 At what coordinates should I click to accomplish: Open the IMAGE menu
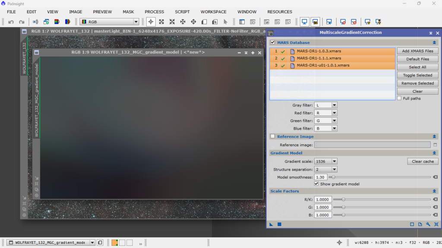[76, 12]
